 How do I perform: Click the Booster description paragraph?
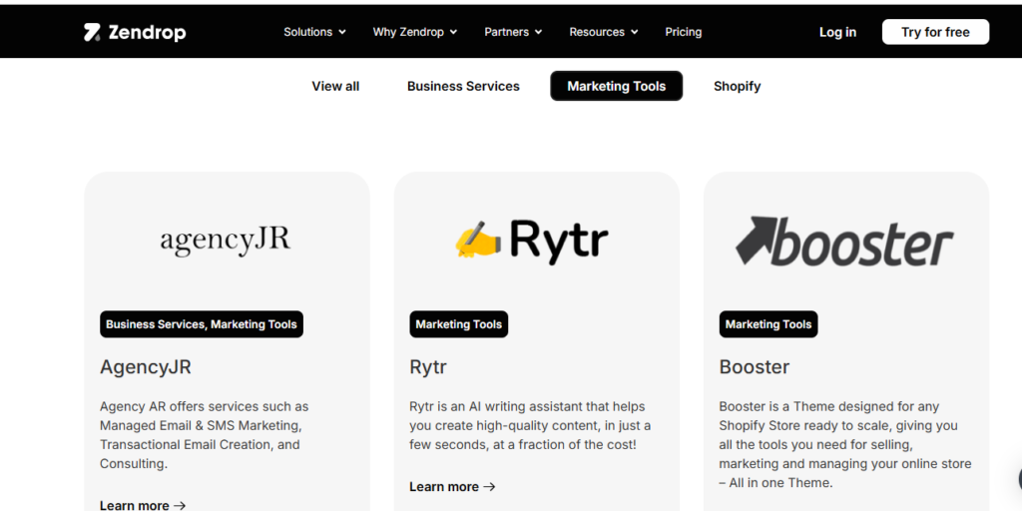(845, 444)
